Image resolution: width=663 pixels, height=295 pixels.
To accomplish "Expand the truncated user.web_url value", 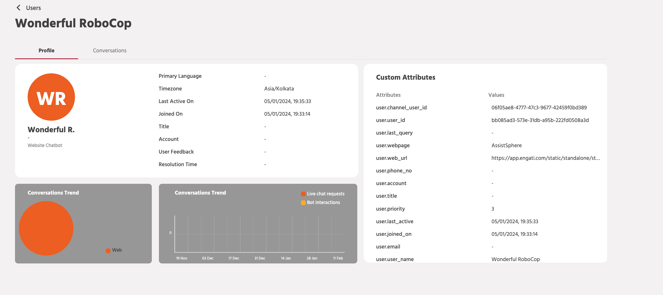I will pos(546,158).
